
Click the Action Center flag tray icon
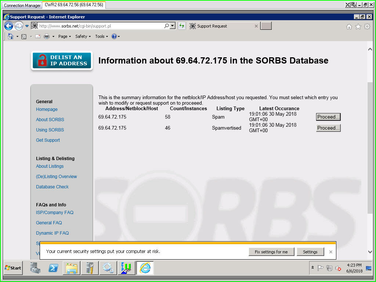[320, 268]
